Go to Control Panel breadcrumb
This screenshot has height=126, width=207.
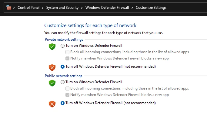(x=29, y=8)
